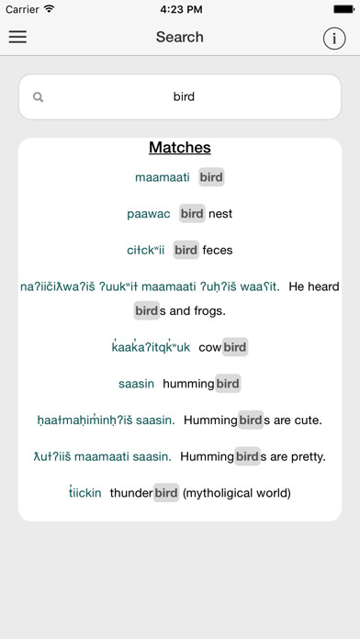Tap the 4:23 PM clock
The image size is (360, 639).
tap(181, 9)
